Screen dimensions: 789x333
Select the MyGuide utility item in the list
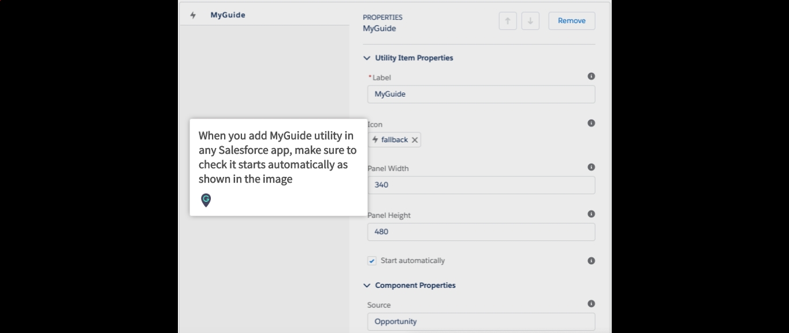click(x=265, y=16)
